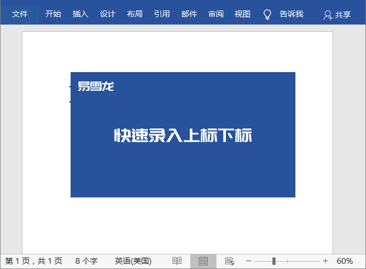This screenshot has width=366, height=269.
Task: Select the 设计 ribbon tab
Action: click(x=108, y=14)
